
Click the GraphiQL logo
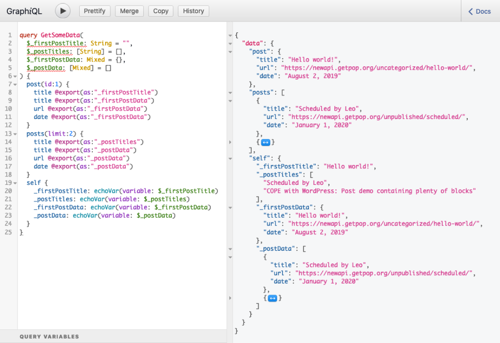[24, 11]
